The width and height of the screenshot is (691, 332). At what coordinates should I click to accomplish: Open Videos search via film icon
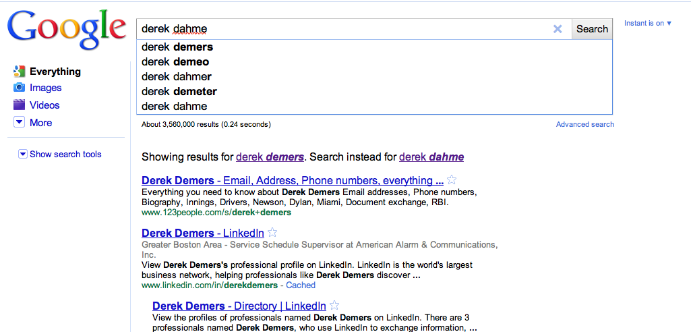[20, 105]
